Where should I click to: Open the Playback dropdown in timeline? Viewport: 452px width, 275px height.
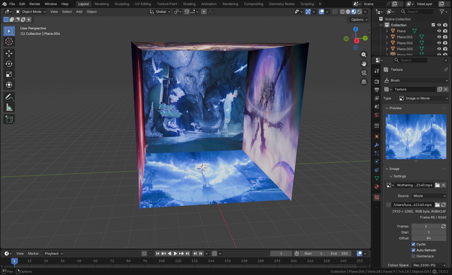54,254
